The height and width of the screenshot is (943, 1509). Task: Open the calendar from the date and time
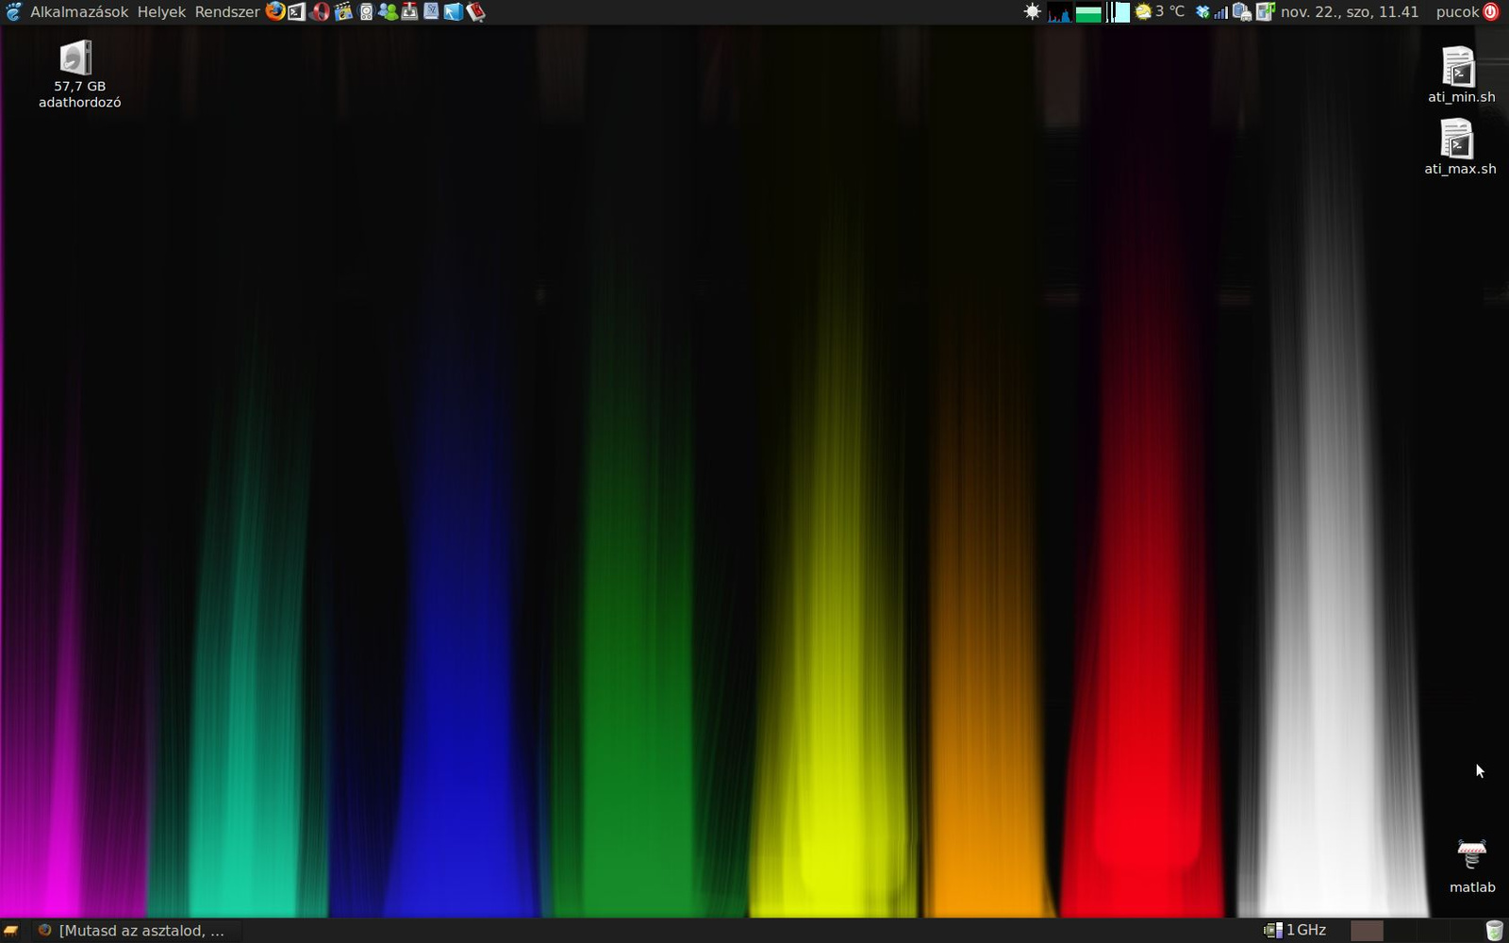tap(1350, 12)
